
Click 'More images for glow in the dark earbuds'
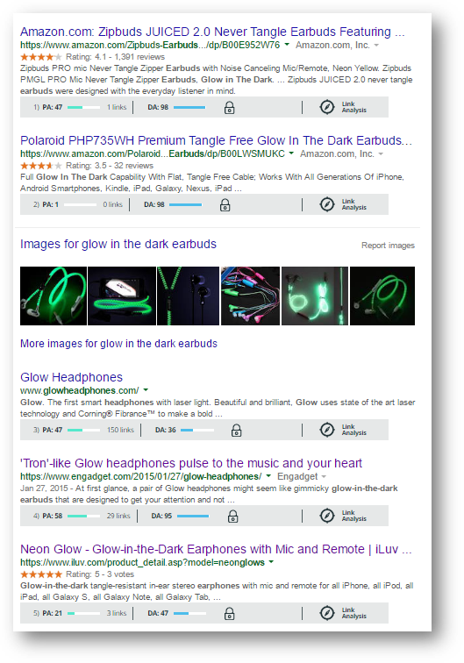(x=119, y=344)
